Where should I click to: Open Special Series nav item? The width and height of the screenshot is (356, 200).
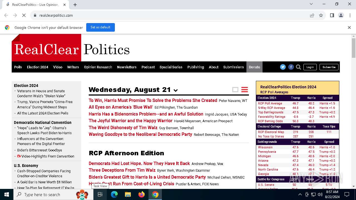pos(171,67)
